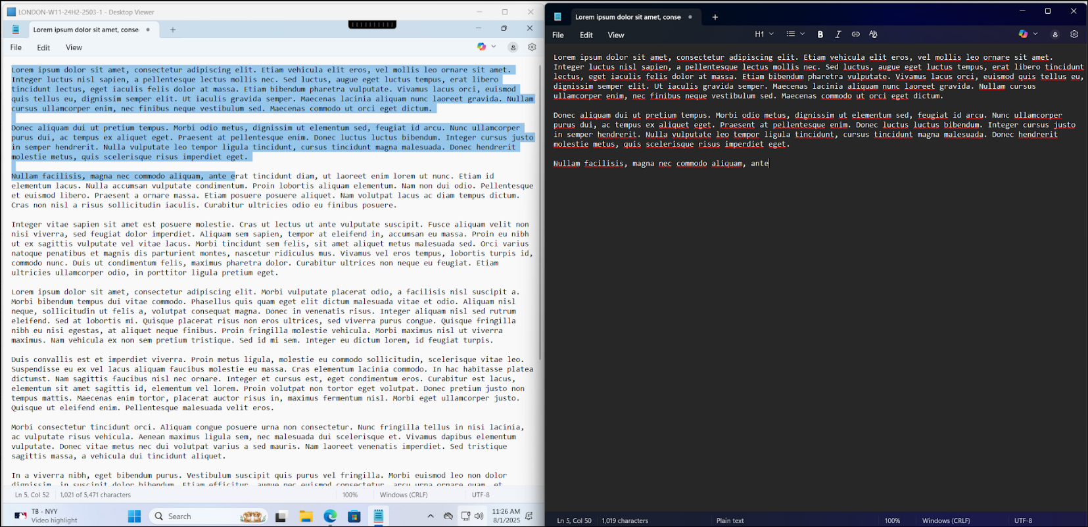
Task: Toggle bold formatting in the dark Notepad
Action: click(820, 34)
